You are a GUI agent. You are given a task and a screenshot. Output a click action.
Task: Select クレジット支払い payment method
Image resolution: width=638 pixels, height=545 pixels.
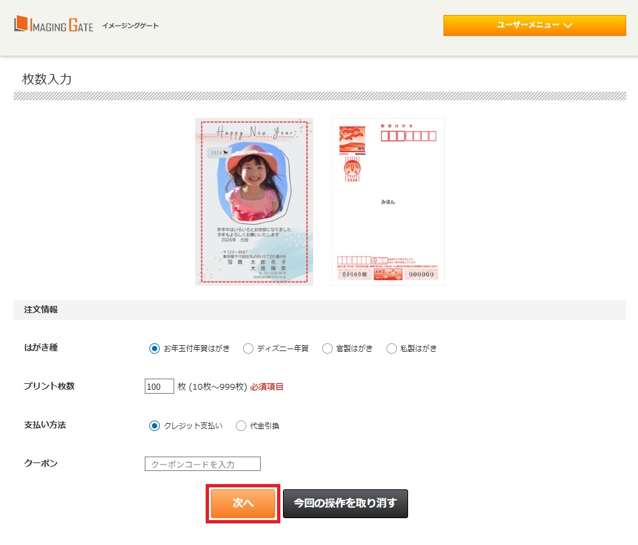coord(155,426)
